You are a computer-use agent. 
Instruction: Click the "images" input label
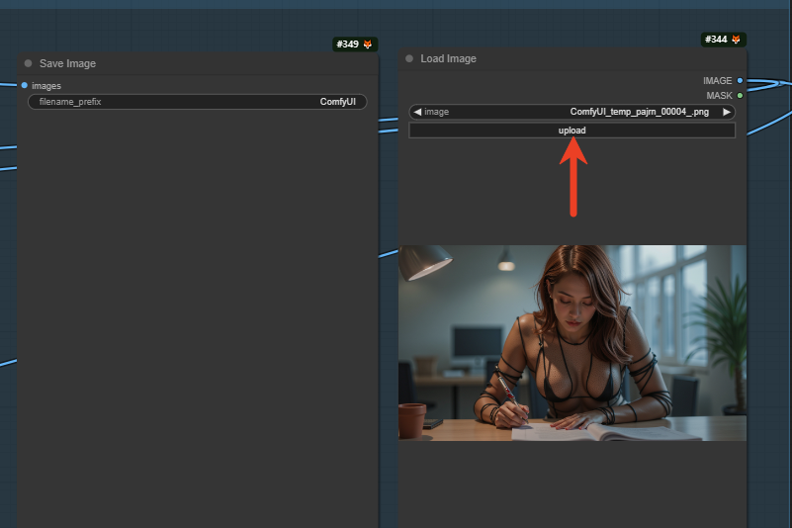click(x=46, y=86)
